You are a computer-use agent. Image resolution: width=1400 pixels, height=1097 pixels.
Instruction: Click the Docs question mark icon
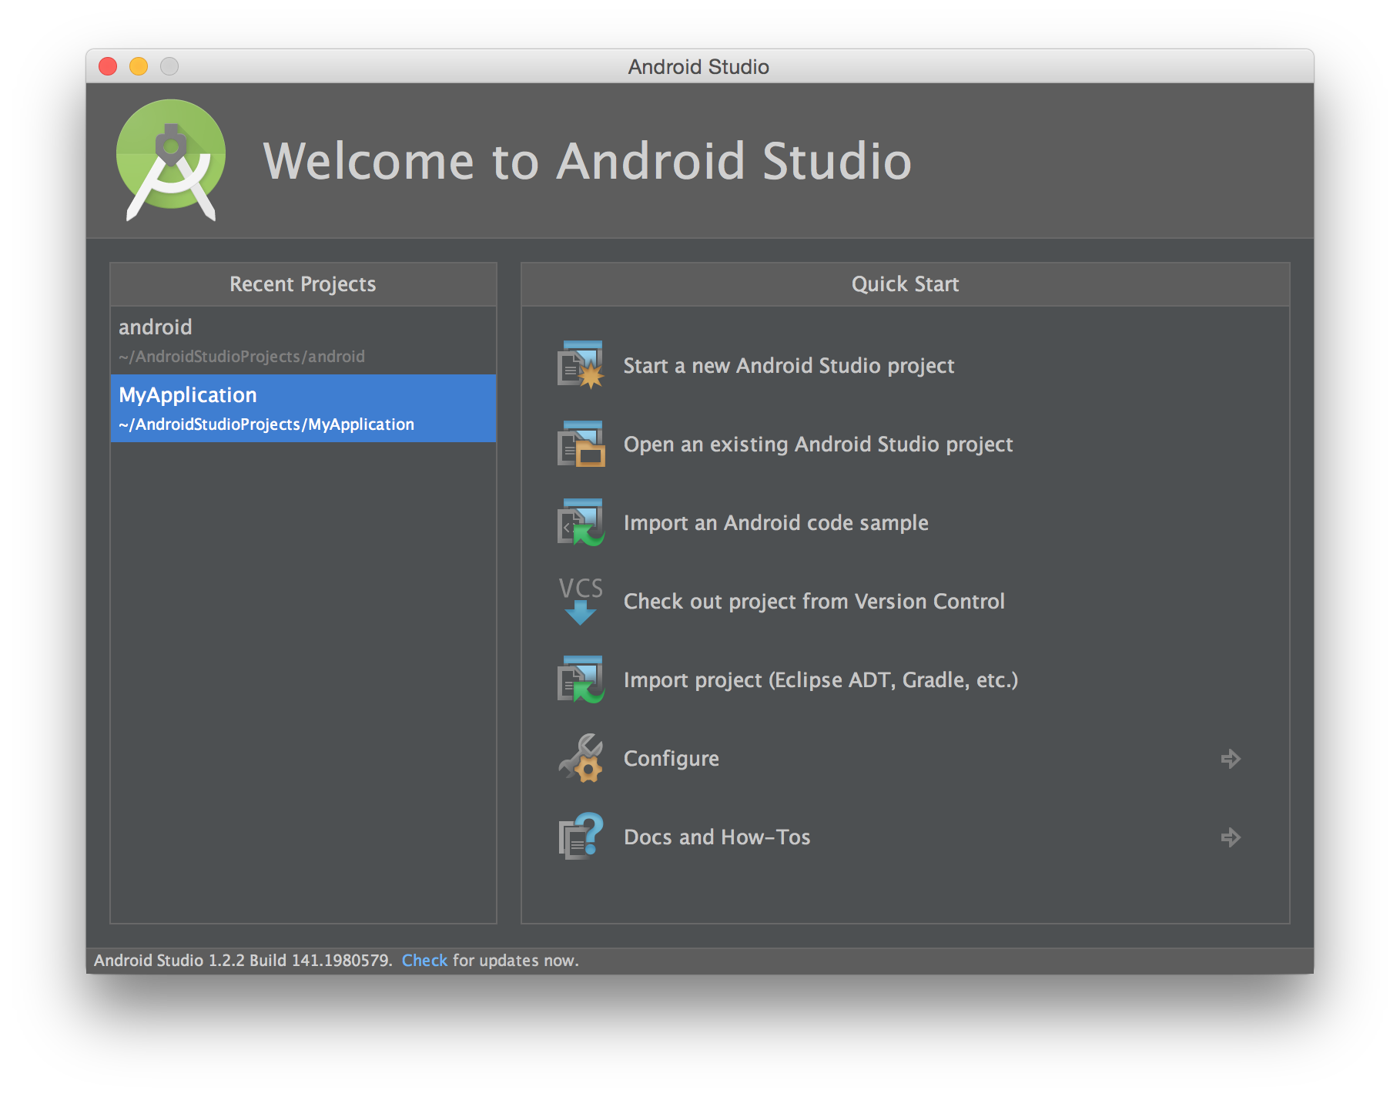[581, 837]
